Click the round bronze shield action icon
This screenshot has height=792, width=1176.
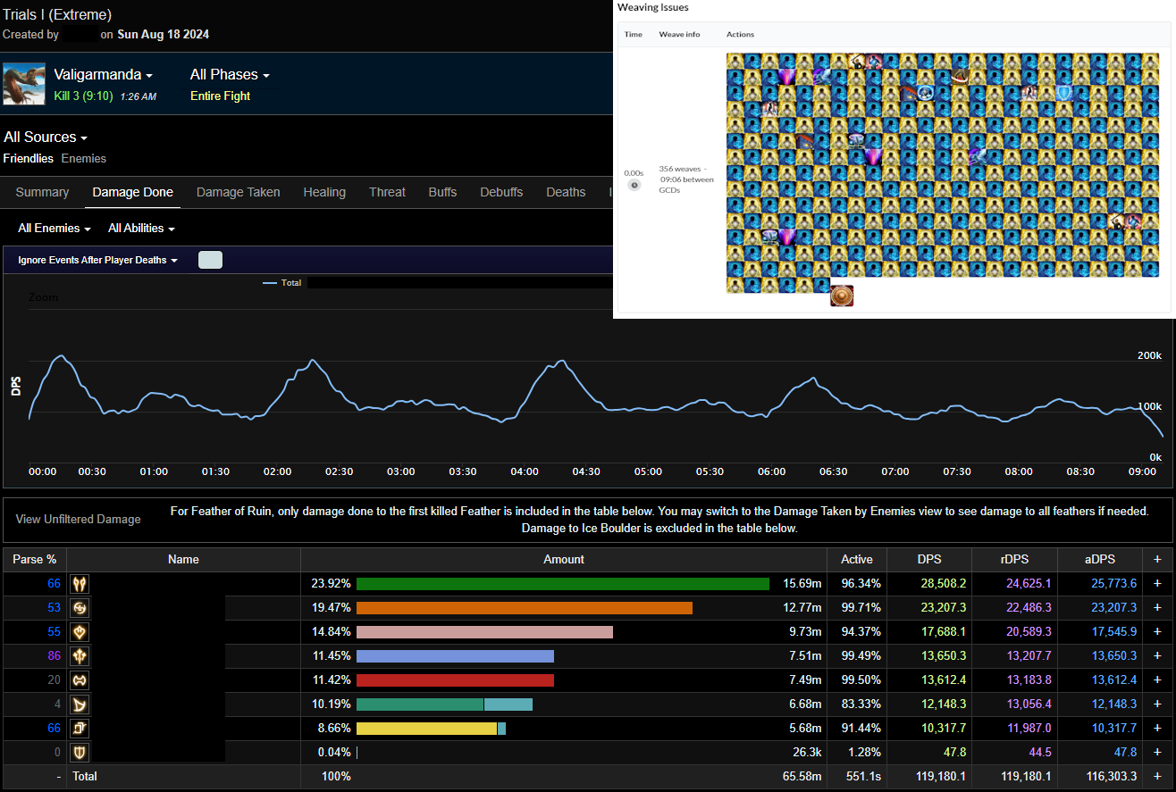point(841,296)
